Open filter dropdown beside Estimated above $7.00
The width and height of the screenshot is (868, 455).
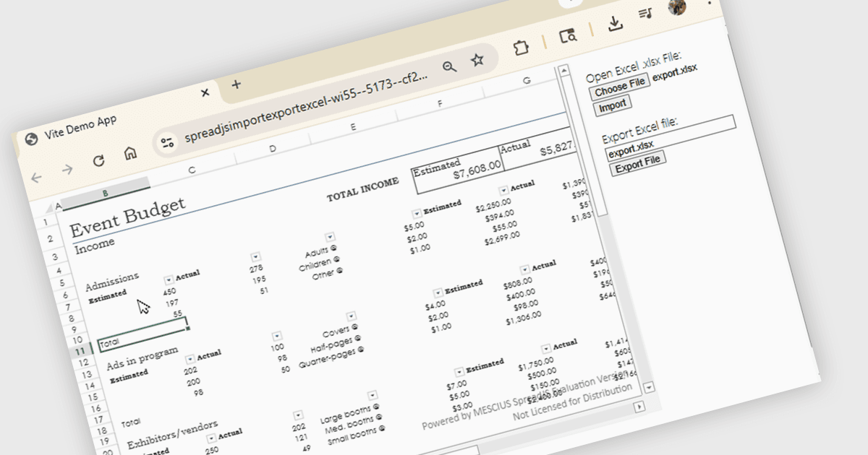pos(459,373)
